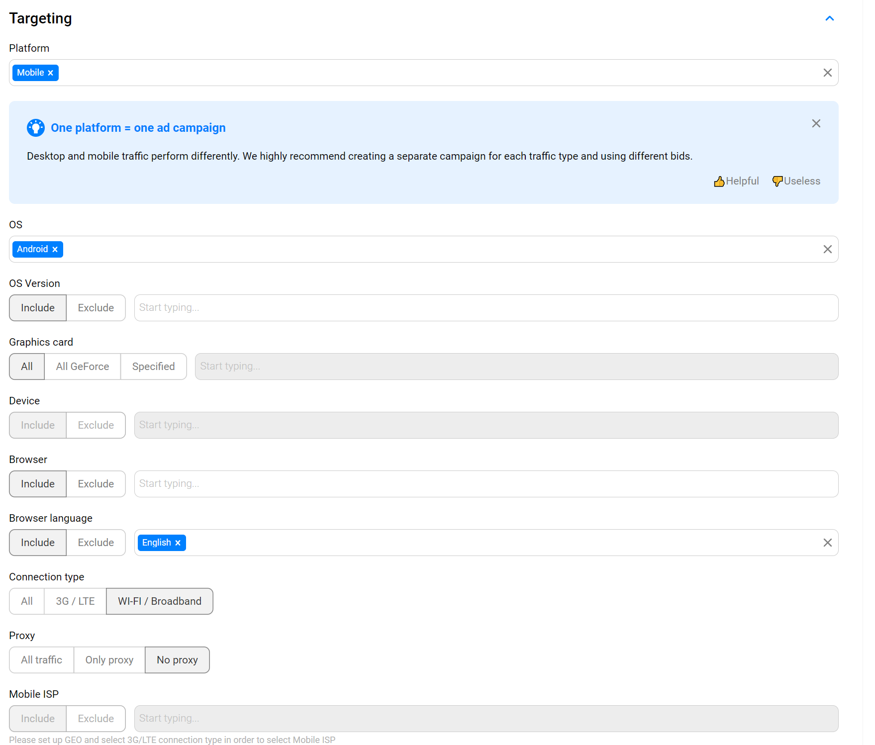875x745 pixels.
Task: Set Proxy to All traffic
Action: pos(42,660)
